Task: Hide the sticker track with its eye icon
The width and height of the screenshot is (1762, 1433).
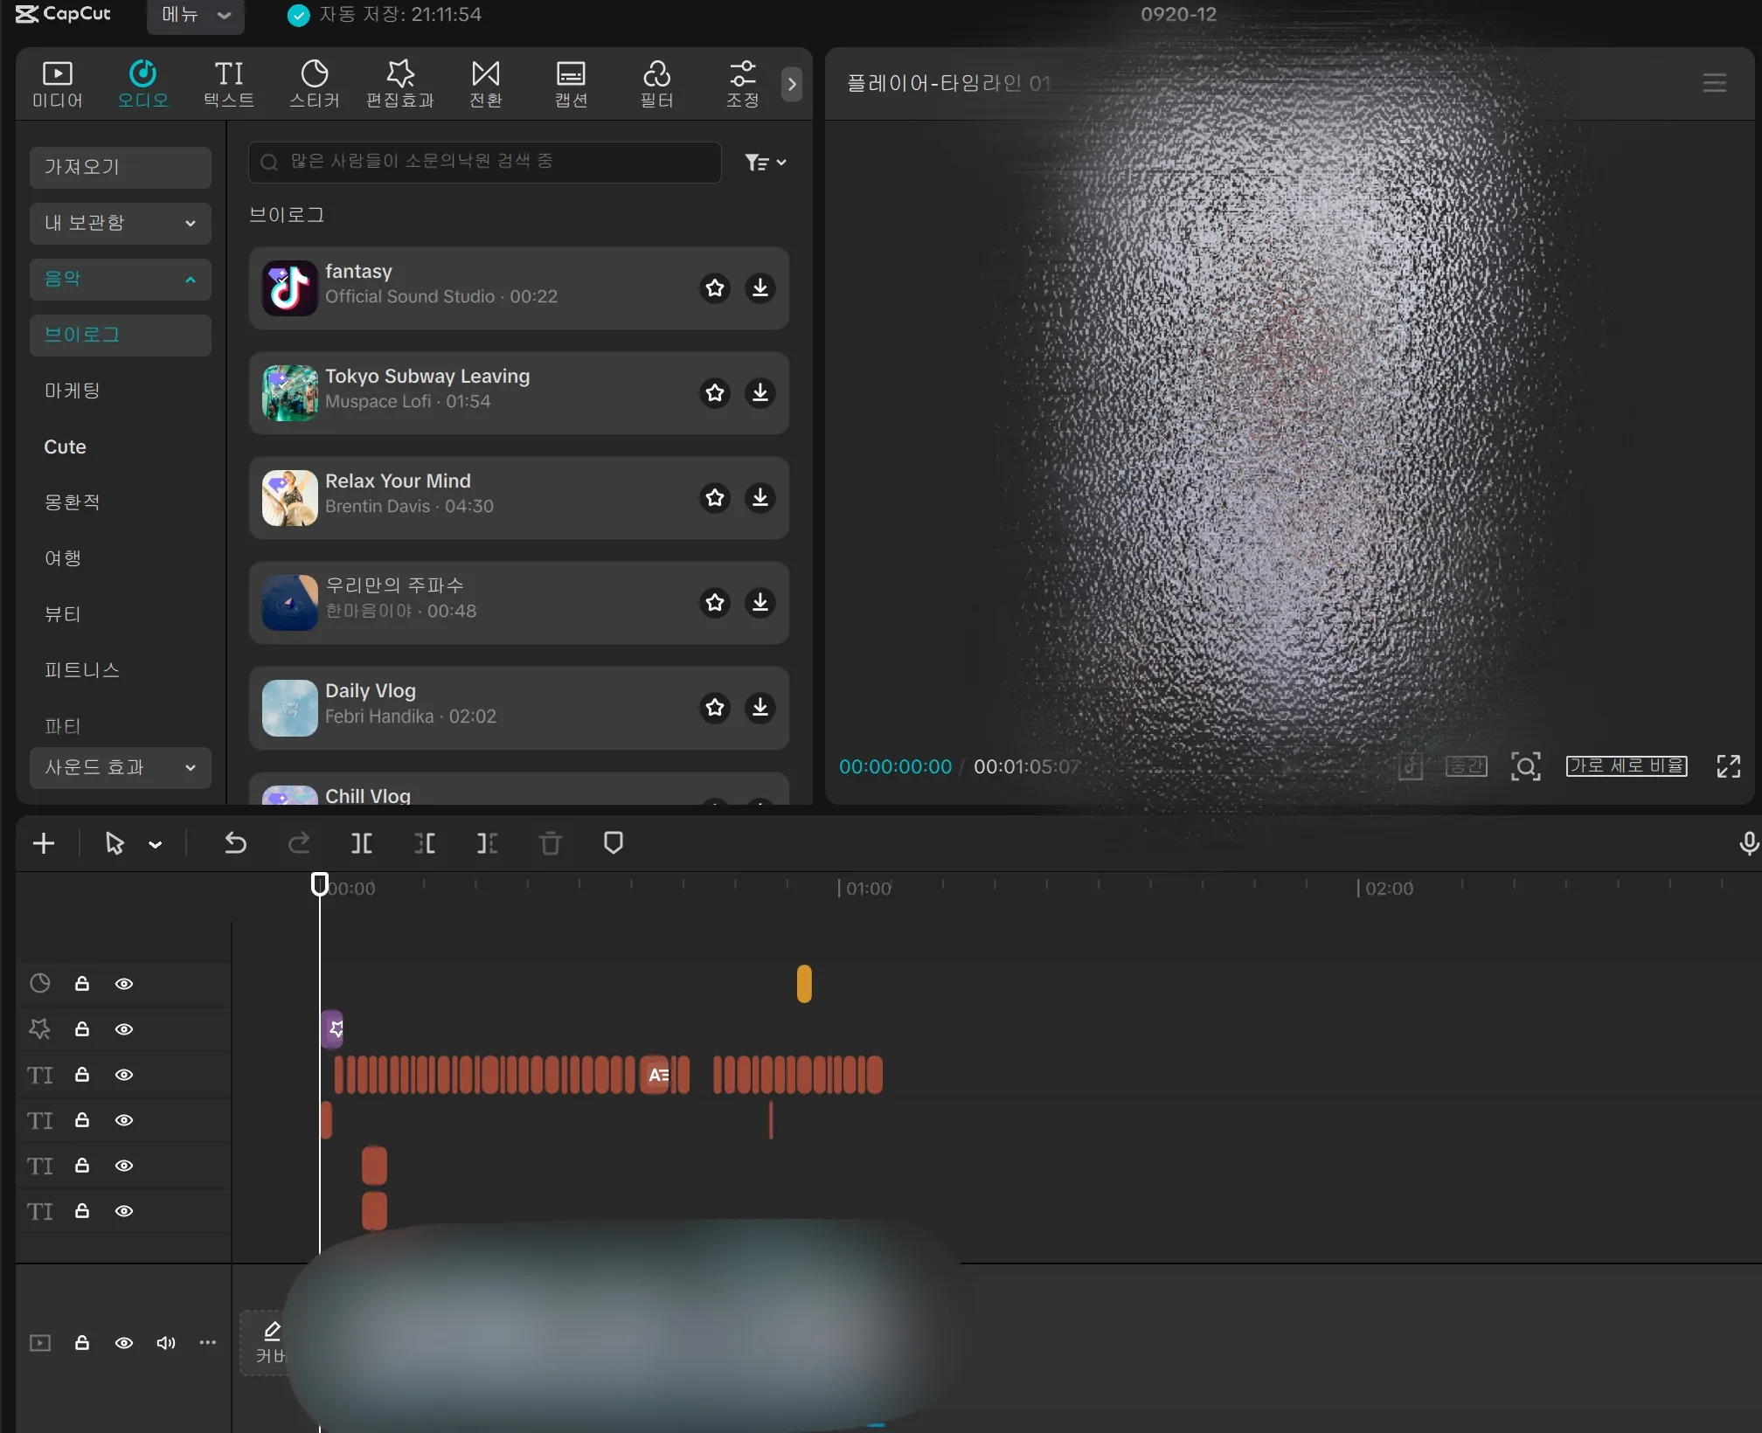Action: point(124,984)
